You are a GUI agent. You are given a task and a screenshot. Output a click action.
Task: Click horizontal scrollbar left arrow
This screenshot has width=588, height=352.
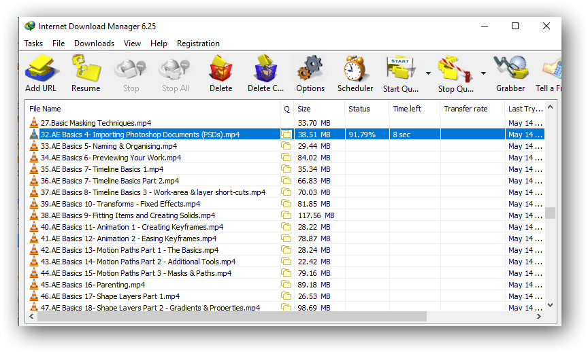tap(31, 317)
